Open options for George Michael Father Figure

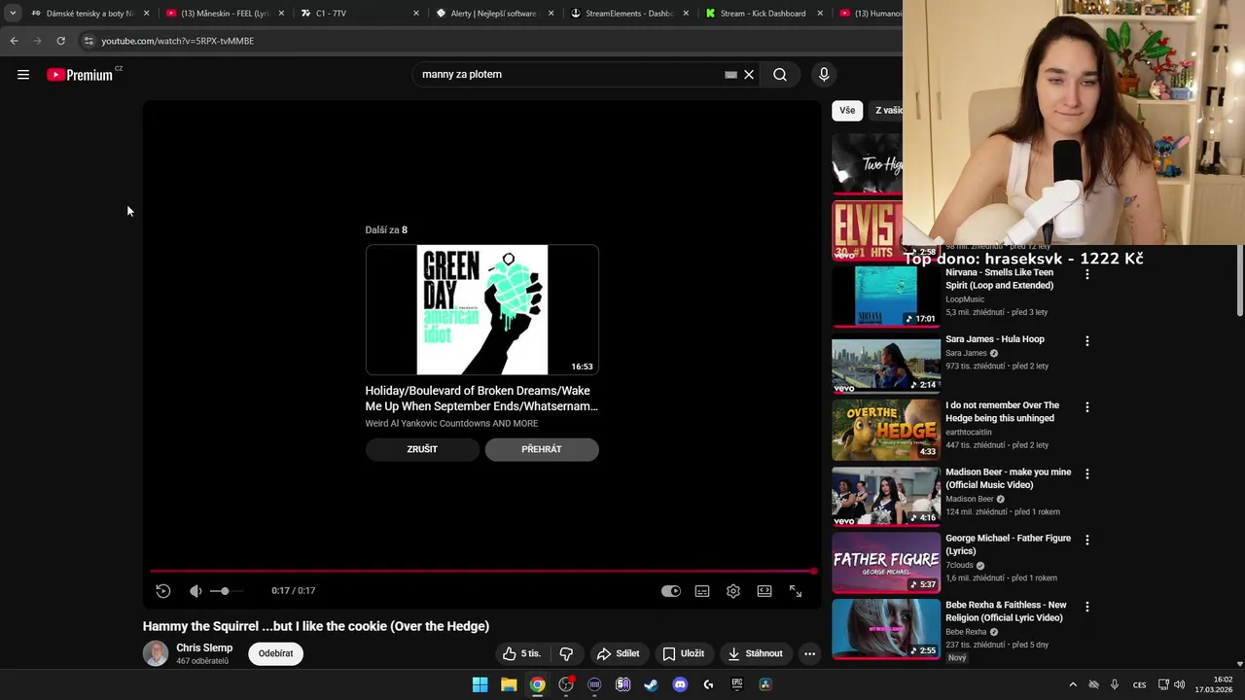click(1087, 540)
